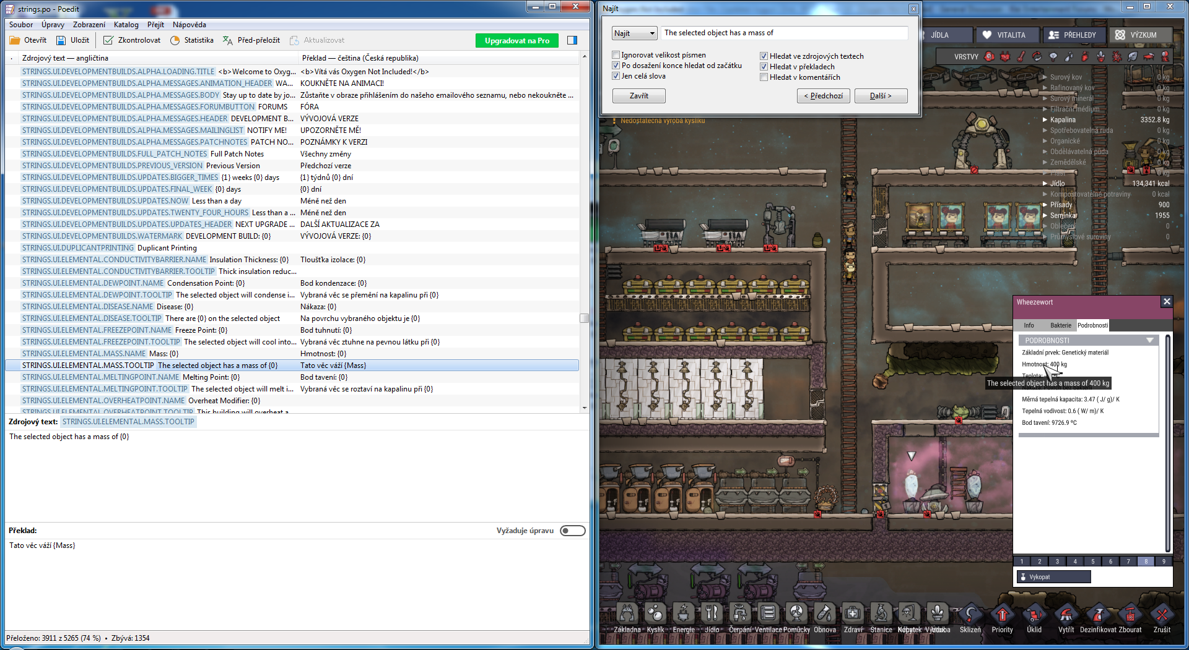Screen dimensions: 1189x650
Task: Click the Poedit sidebar toggle icon
Action: (x=572, y=40)
